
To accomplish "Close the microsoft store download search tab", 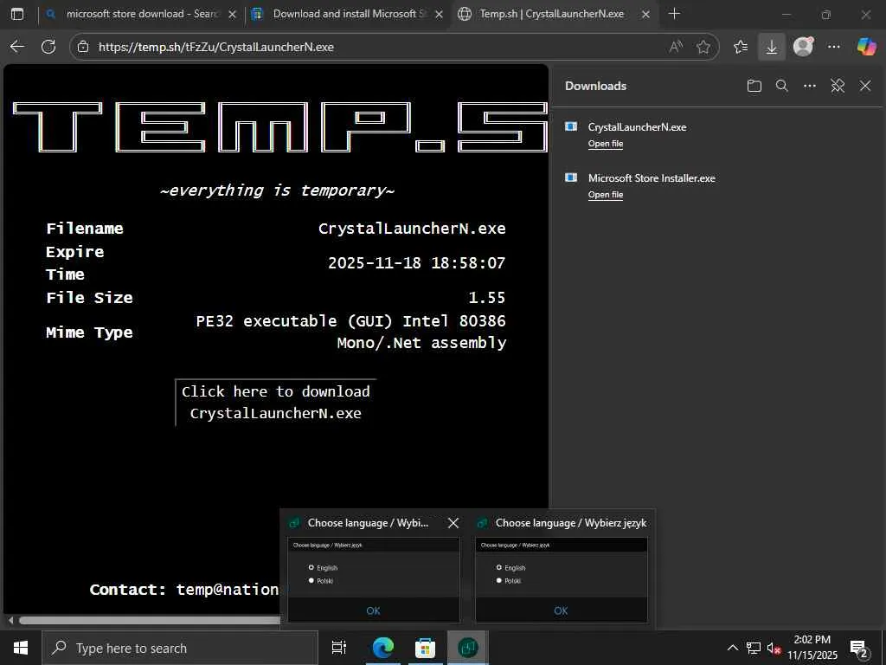I will coord(232,15).
